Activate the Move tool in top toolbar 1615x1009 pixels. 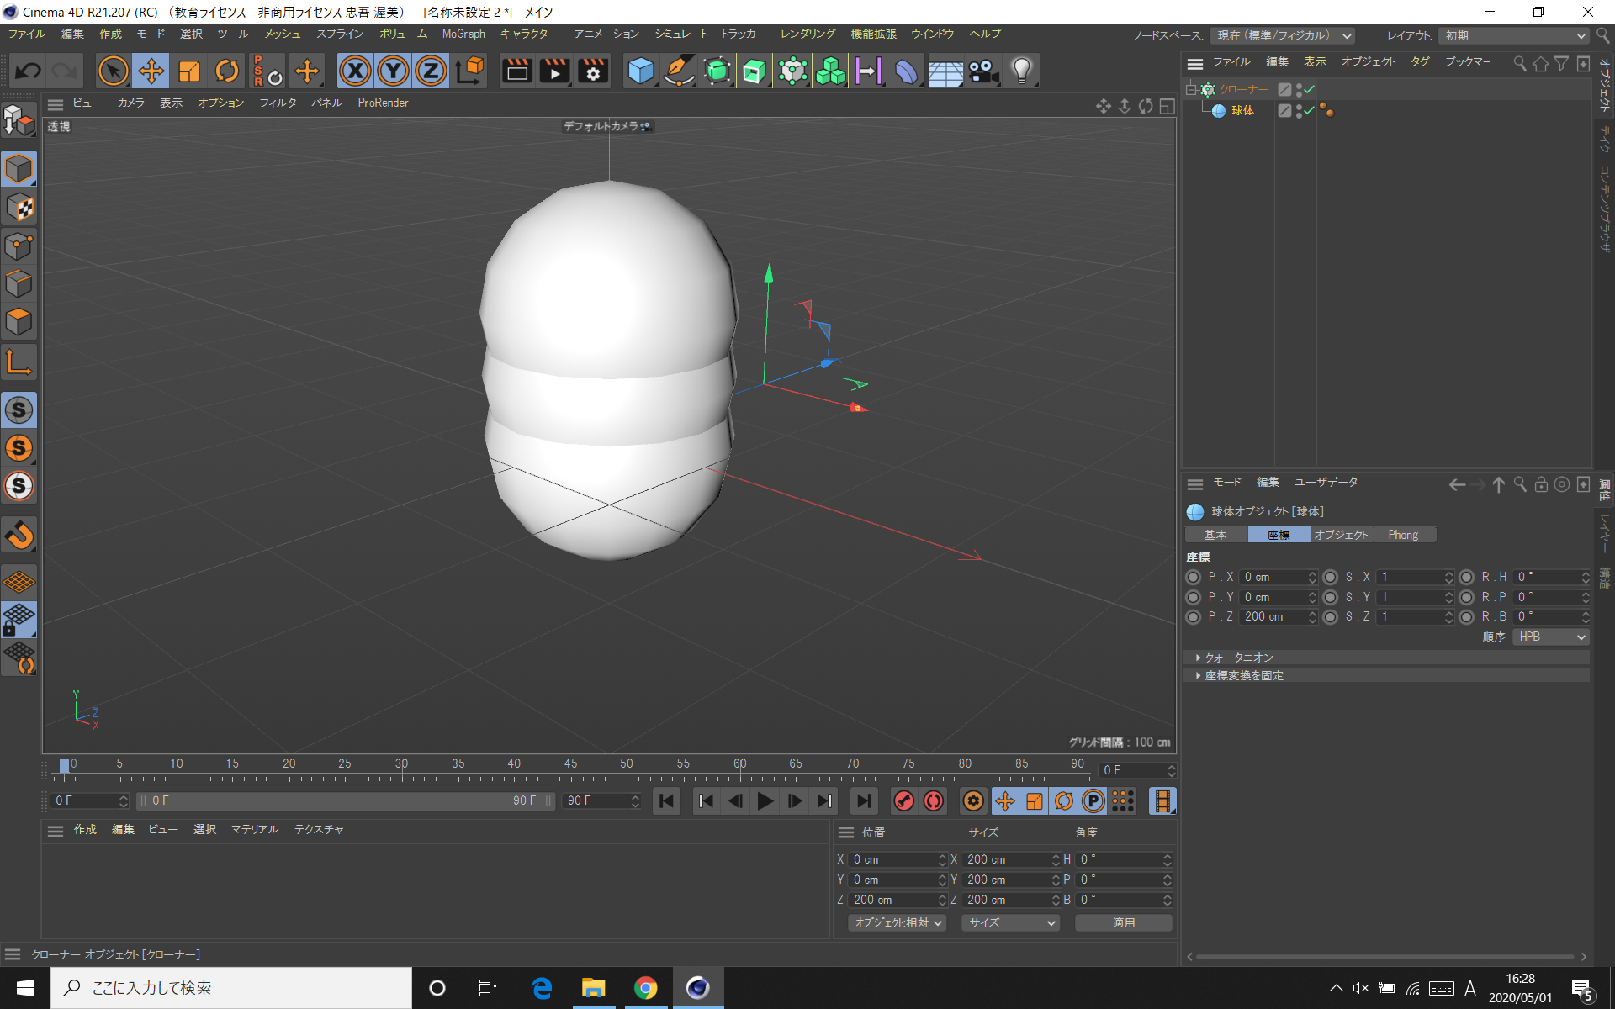point(151,71)
